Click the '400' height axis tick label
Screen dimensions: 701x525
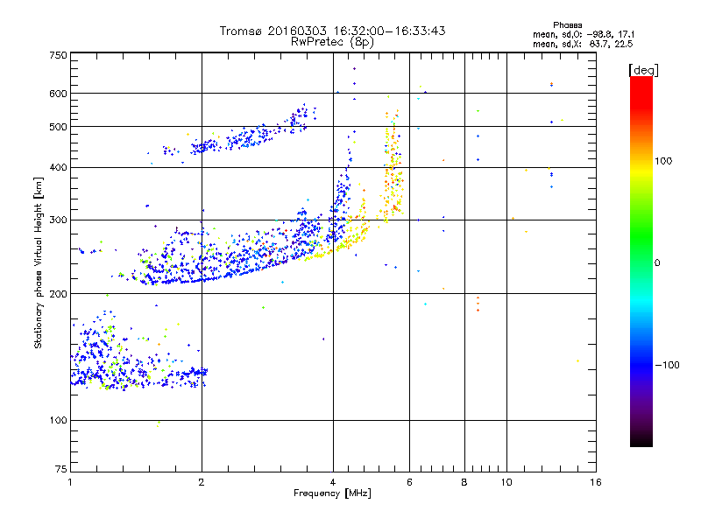point(58,167)
